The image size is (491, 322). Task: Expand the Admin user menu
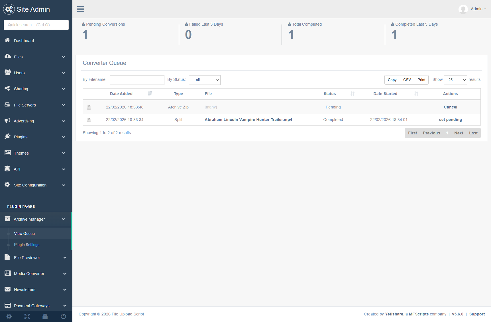pos(478,9)
